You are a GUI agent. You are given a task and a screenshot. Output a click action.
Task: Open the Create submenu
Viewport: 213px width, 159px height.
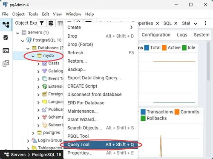(x=101, y=28)
